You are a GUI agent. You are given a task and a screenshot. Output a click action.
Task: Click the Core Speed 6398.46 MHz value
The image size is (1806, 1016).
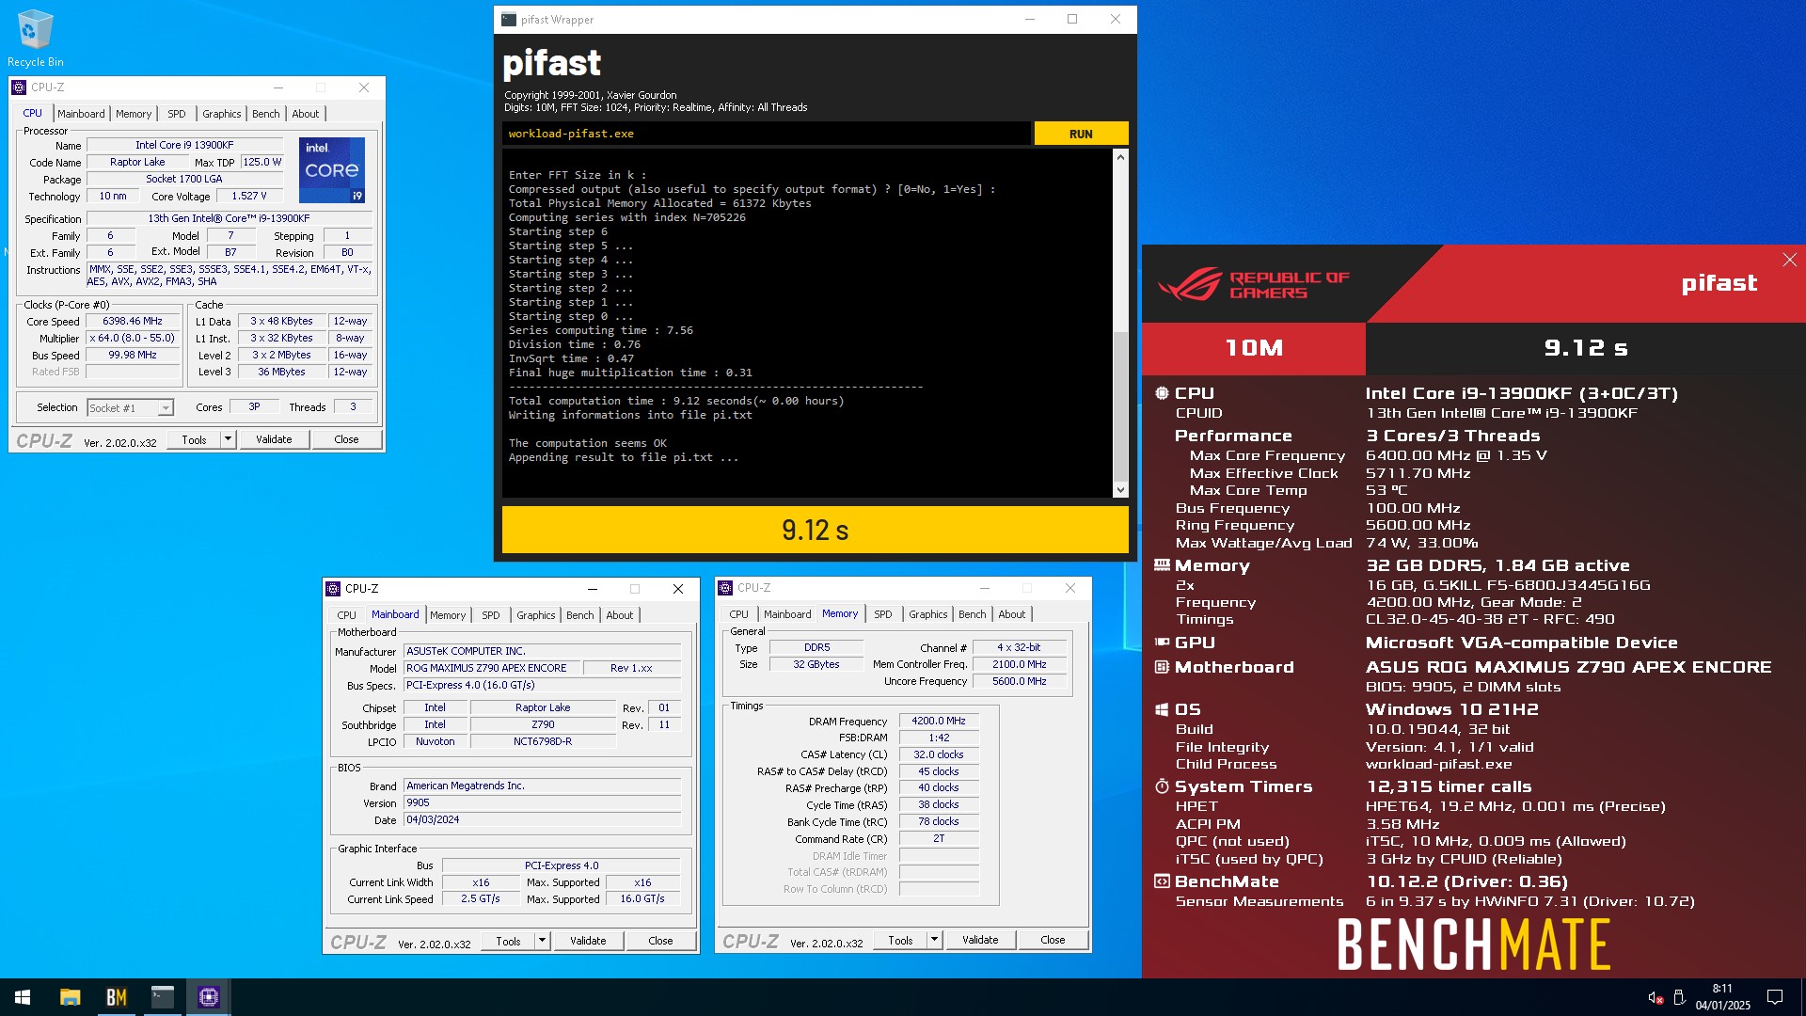tap(133, 321)
